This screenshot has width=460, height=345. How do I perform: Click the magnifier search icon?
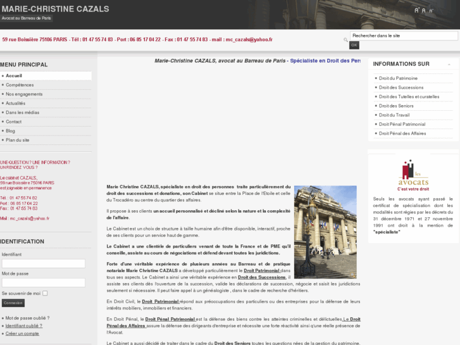coord(345,40)
